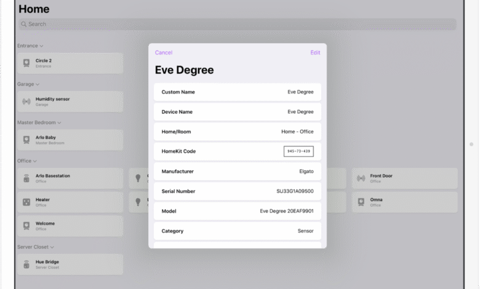Image resolution: width=480 pixels, height=289 pixels.
Task: Click the Front Door sensor icon
Action: [361, 178]
